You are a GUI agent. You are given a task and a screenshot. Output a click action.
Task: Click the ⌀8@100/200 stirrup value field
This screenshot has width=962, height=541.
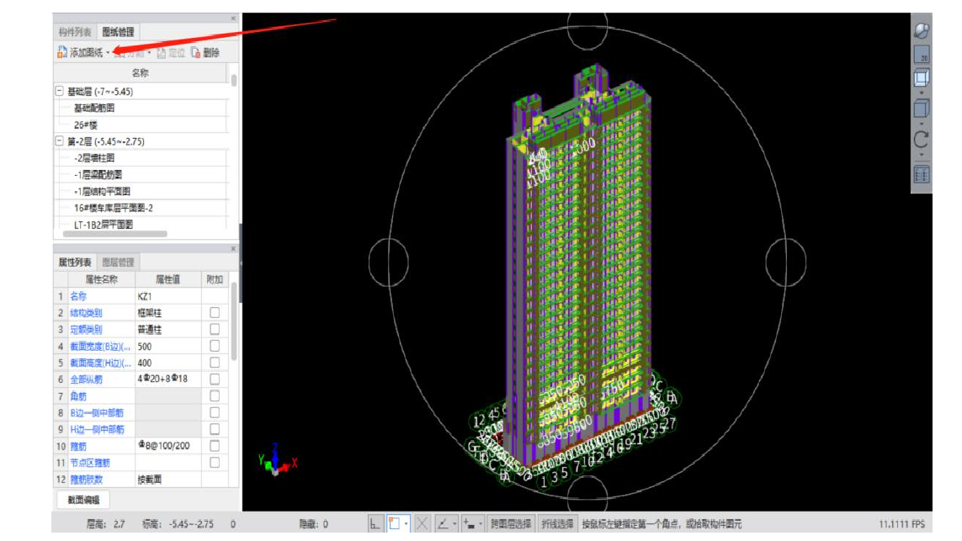point(168,446)
